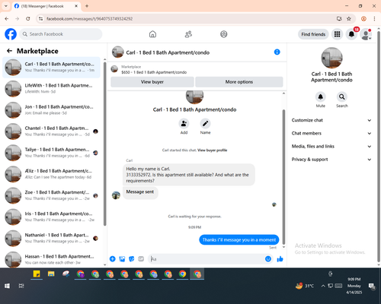Click the Facebook logo icon
The height and width of the screenshot is (304, 381).
click(x=11, y=34)
